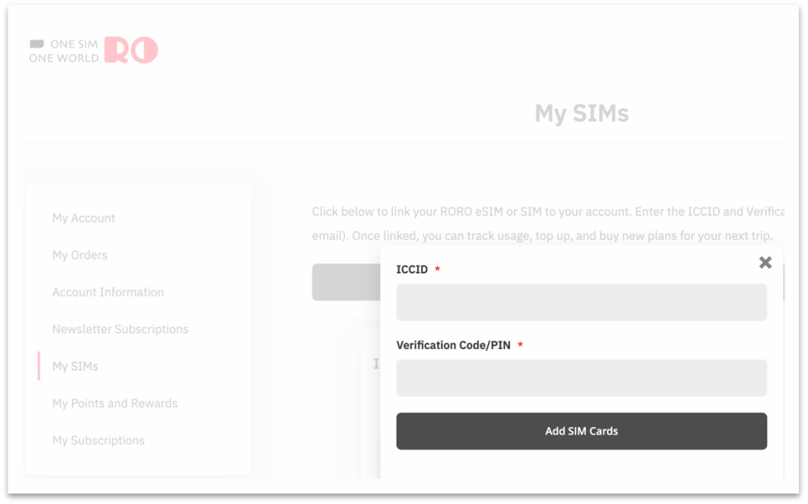Click into the Verification Code/PIN field

coord(581,378)
